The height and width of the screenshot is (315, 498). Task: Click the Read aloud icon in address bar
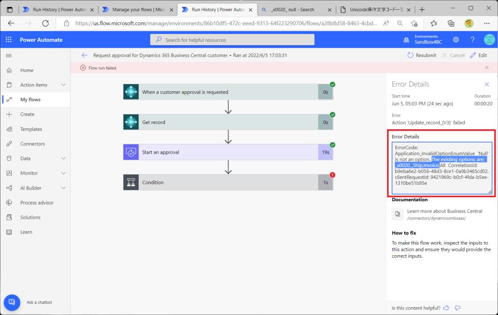coord(386,23)
